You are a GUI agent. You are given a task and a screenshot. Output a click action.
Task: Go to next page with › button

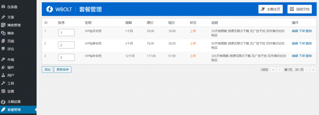pyautogui.click(x=307, y=70)
